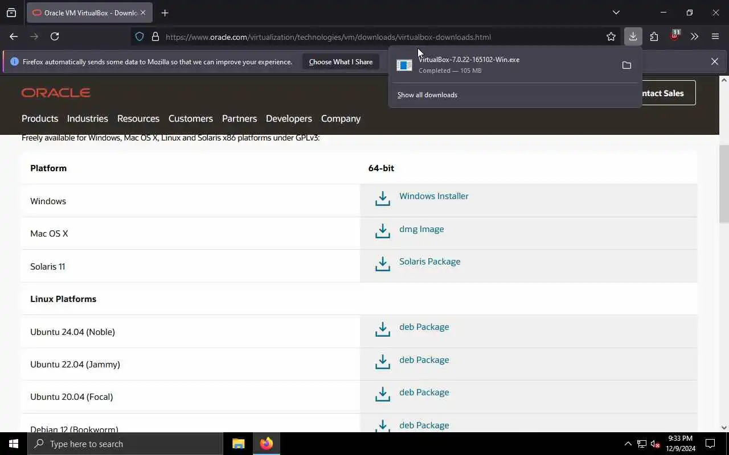729x455 pixels.
Task: Open the Windows Start menu
Action: (14, 444)
